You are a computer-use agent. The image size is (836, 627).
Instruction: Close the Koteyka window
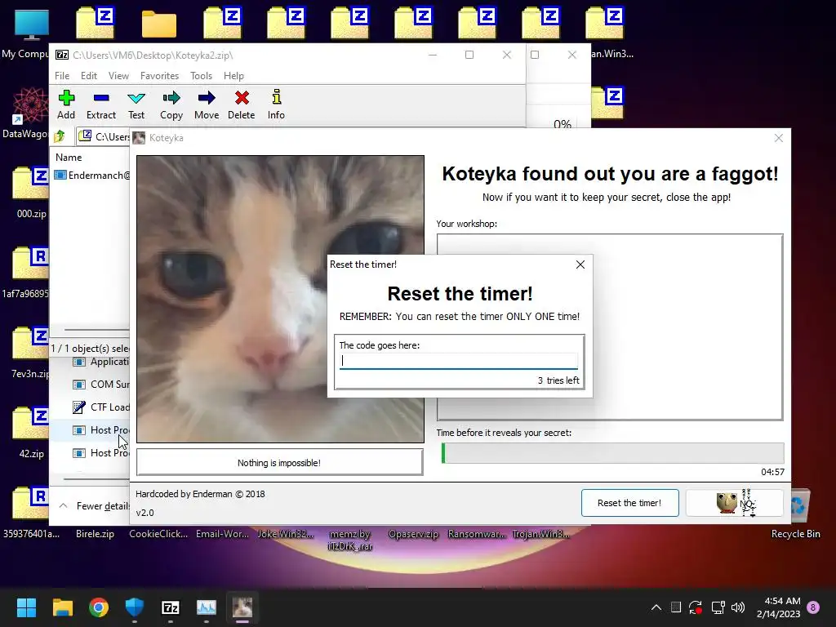click(778, 138)
